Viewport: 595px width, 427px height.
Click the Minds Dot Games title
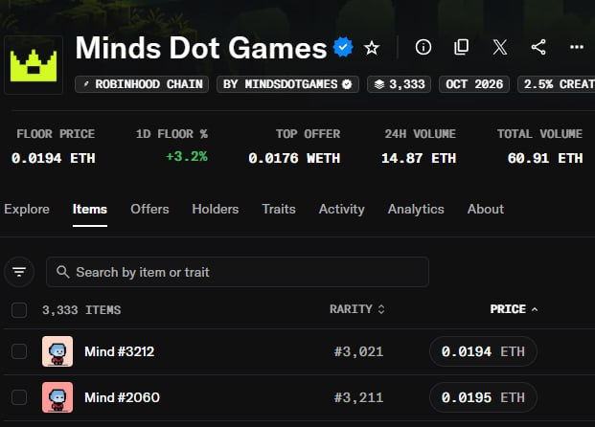[201, 48]
